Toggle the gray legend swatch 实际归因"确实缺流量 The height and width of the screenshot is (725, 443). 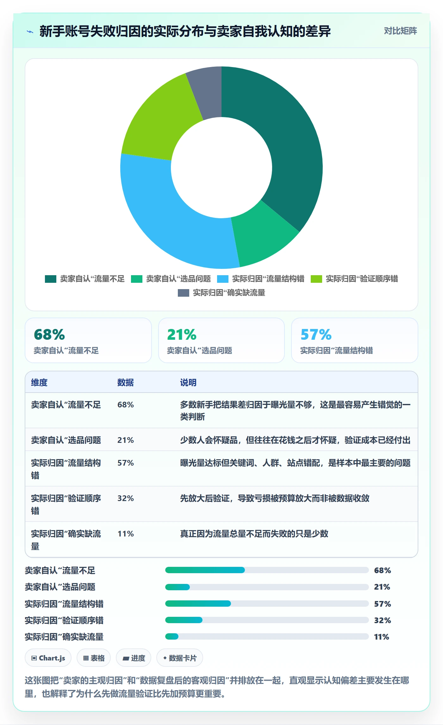(x=184, y=293)
